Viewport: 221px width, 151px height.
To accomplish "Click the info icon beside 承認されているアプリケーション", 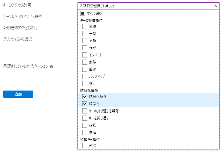I will pos(51,67).
